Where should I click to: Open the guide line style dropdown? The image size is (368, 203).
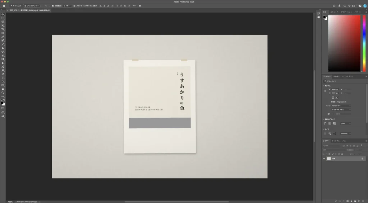point(345,133)
